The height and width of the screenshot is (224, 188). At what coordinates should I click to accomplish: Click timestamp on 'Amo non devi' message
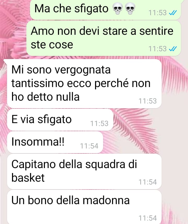158,49
